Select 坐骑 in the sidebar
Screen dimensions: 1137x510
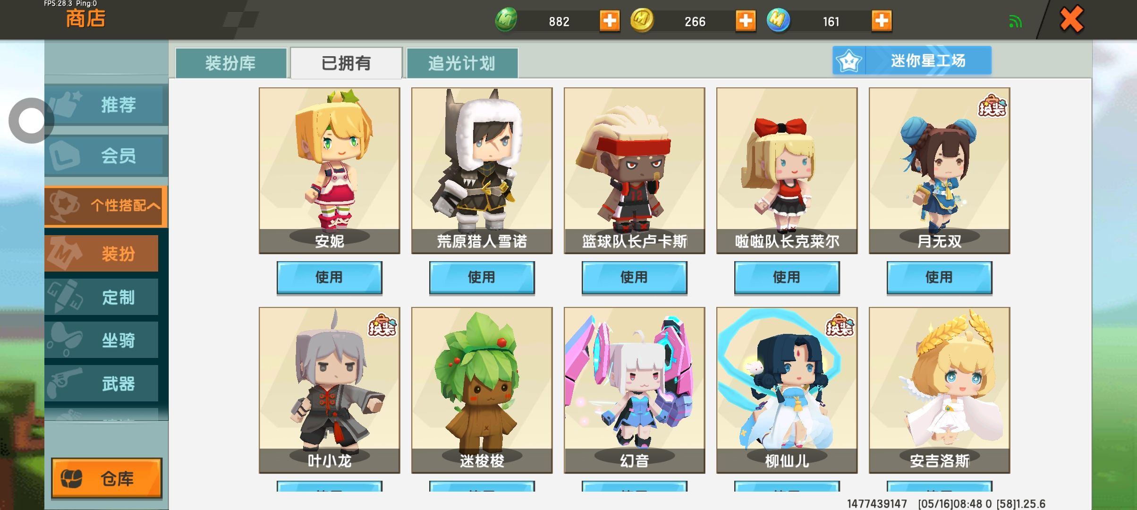102,340
